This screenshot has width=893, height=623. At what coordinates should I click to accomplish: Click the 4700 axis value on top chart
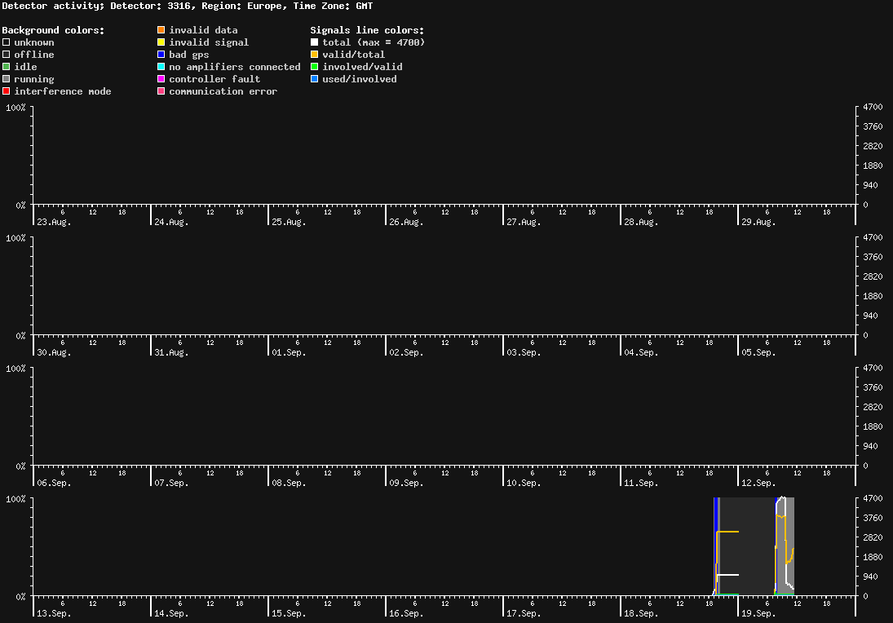[x=873, y=107]
